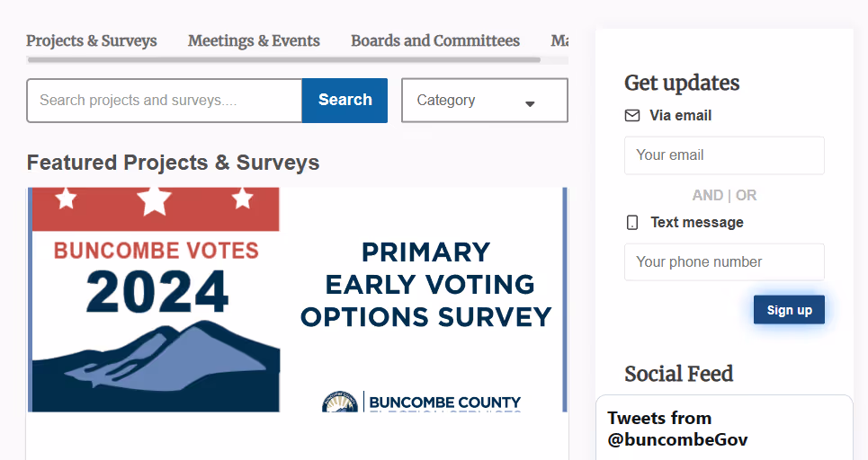Click the Buncombe Votes 2024 logo text
Viewport: 868px width, 460px height.
coord(157,276)
